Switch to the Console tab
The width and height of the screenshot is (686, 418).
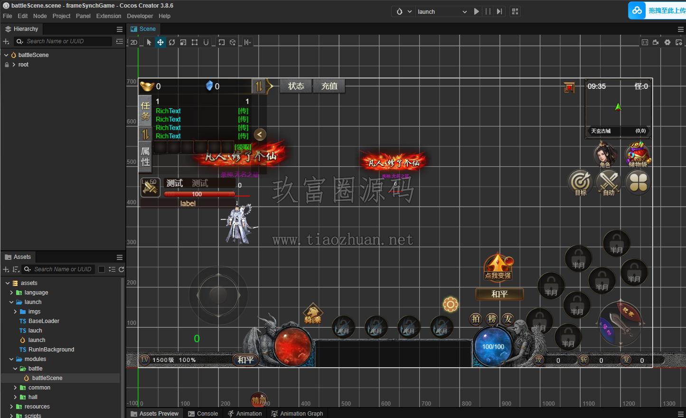click(x=203, y=414)
